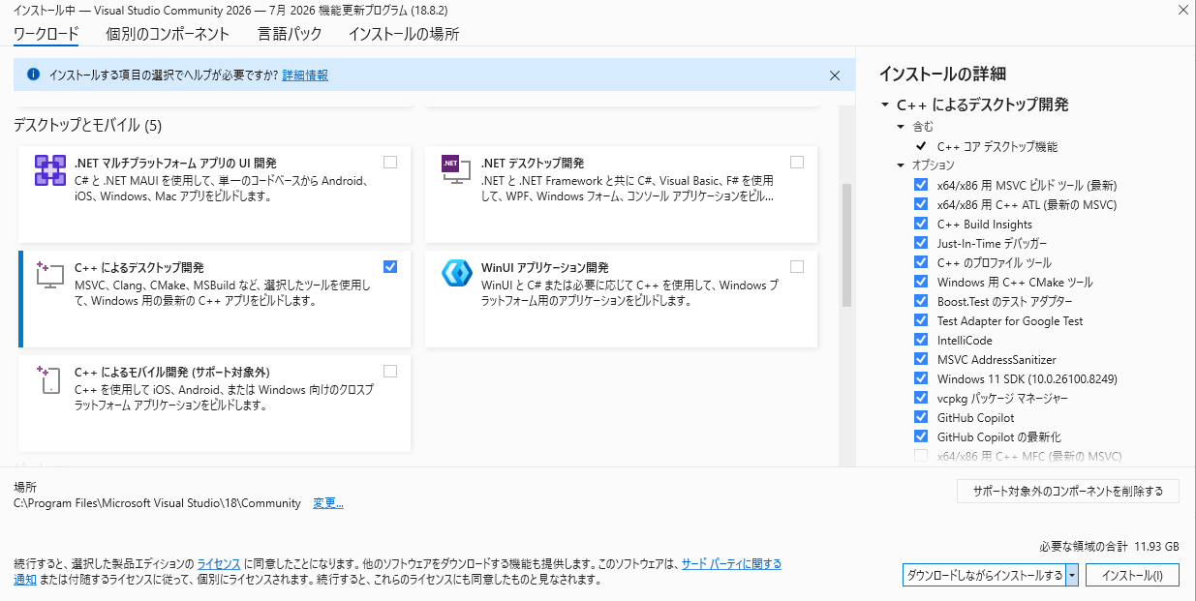Collapse the 含む section
The image size is (1196, 601).
903,127
